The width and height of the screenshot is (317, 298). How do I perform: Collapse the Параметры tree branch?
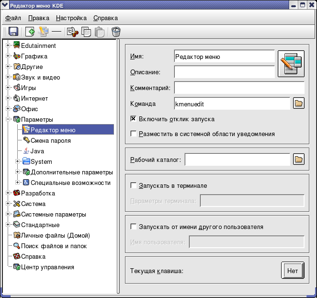8,119
